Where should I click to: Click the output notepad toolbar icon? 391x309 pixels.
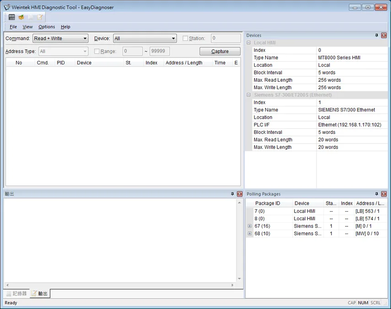point(40,17)
